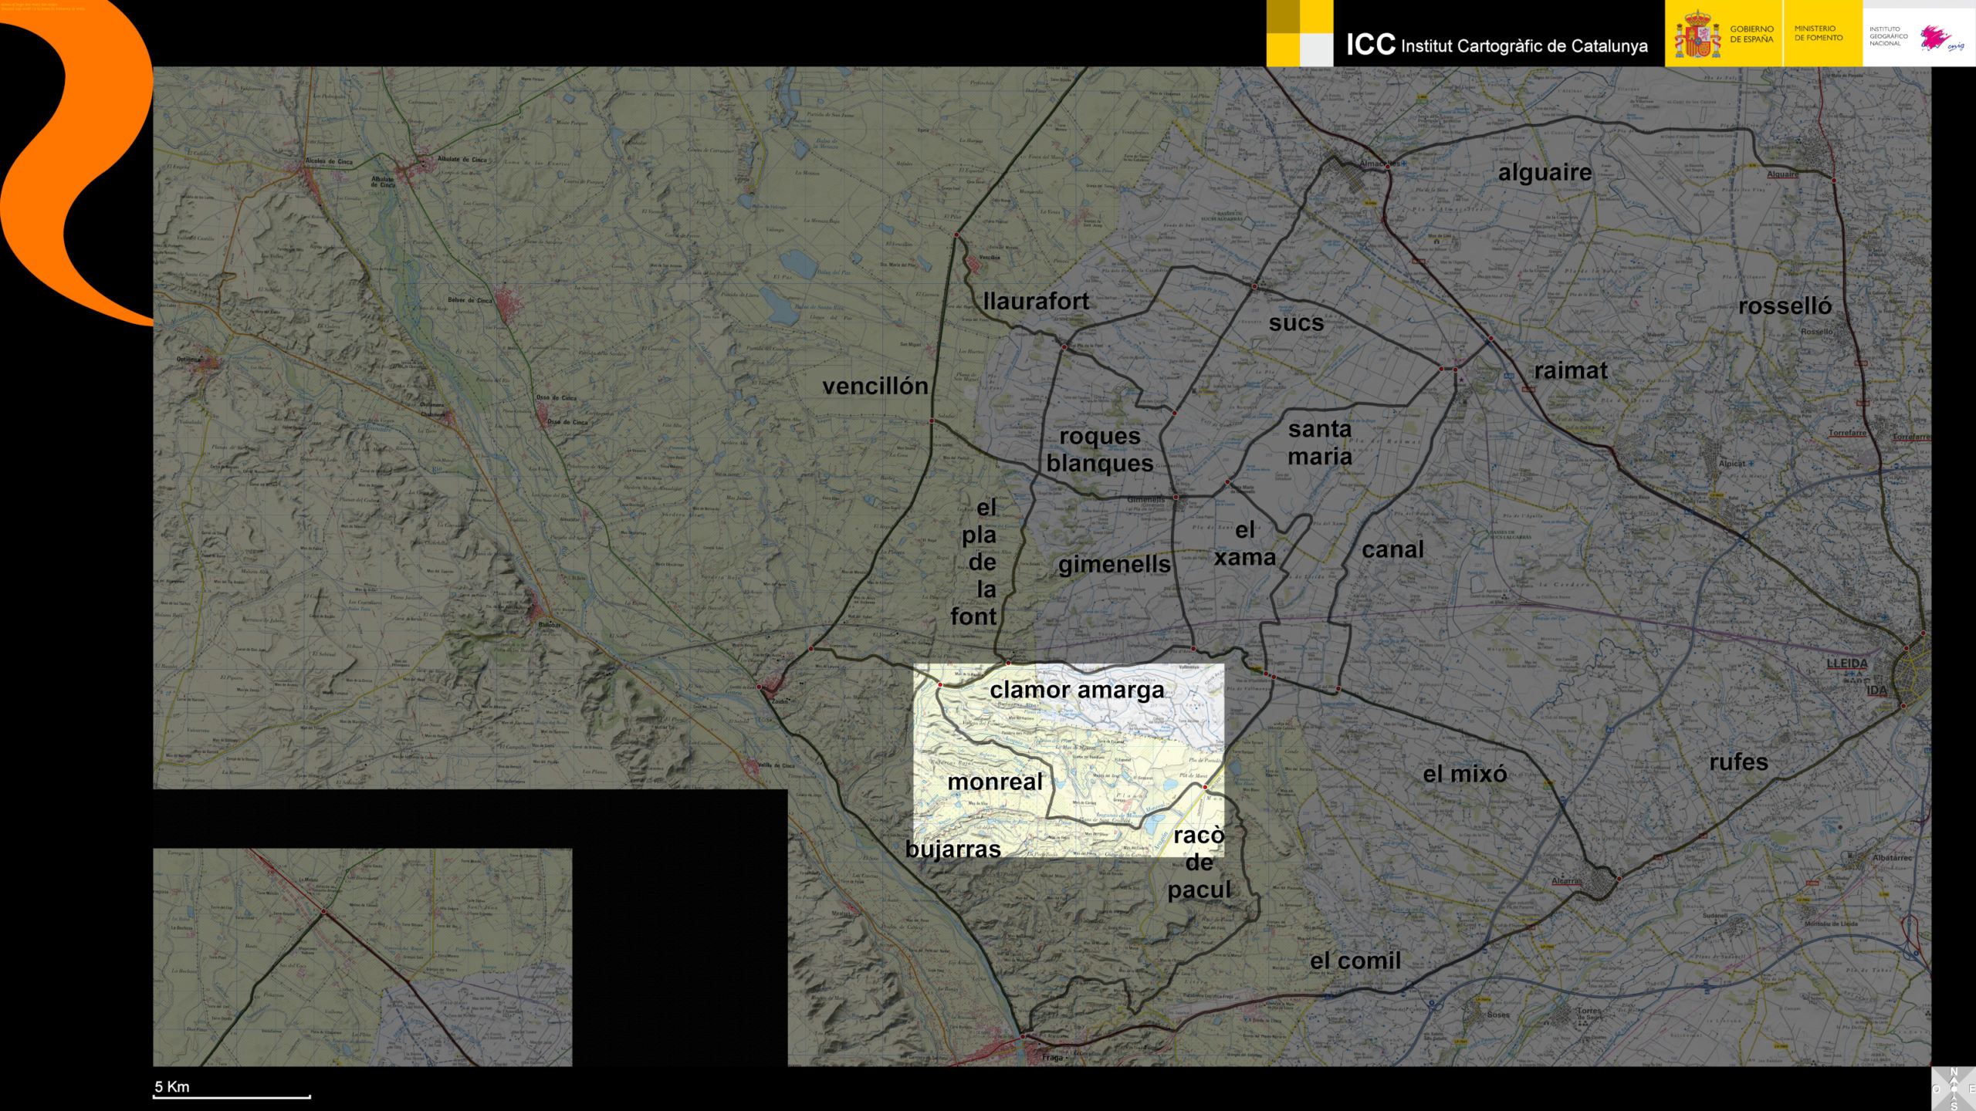Open the el mixó region
This screenshot has width=1976, height=1111.
click(1464, 774)
